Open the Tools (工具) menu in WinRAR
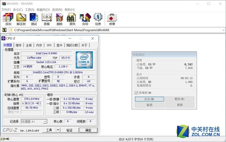The width and height of the screenshot is (226, 142). click(x=30, y=10)
